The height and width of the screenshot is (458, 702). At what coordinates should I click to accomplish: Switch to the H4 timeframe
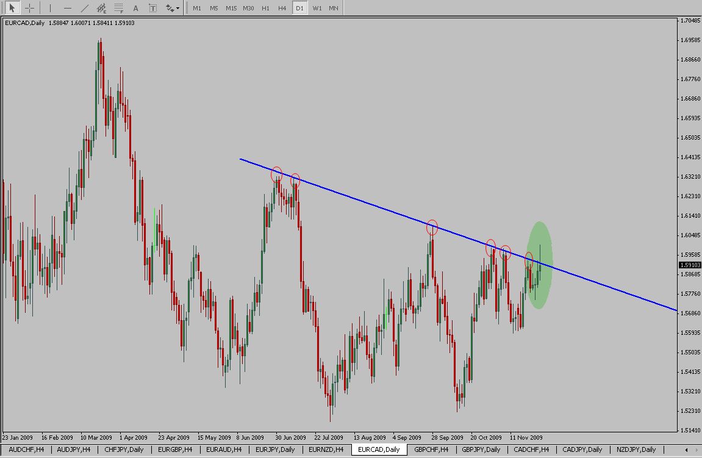point(282,9)
